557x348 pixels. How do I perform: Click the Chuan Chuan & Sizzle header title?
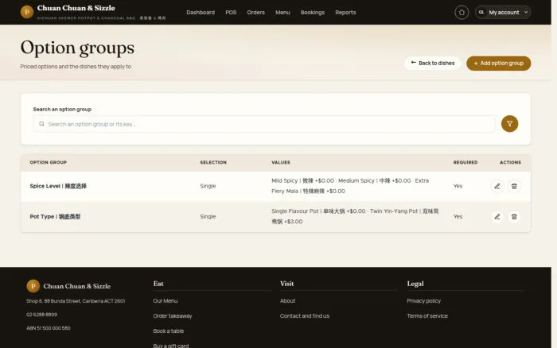[76, 8]
